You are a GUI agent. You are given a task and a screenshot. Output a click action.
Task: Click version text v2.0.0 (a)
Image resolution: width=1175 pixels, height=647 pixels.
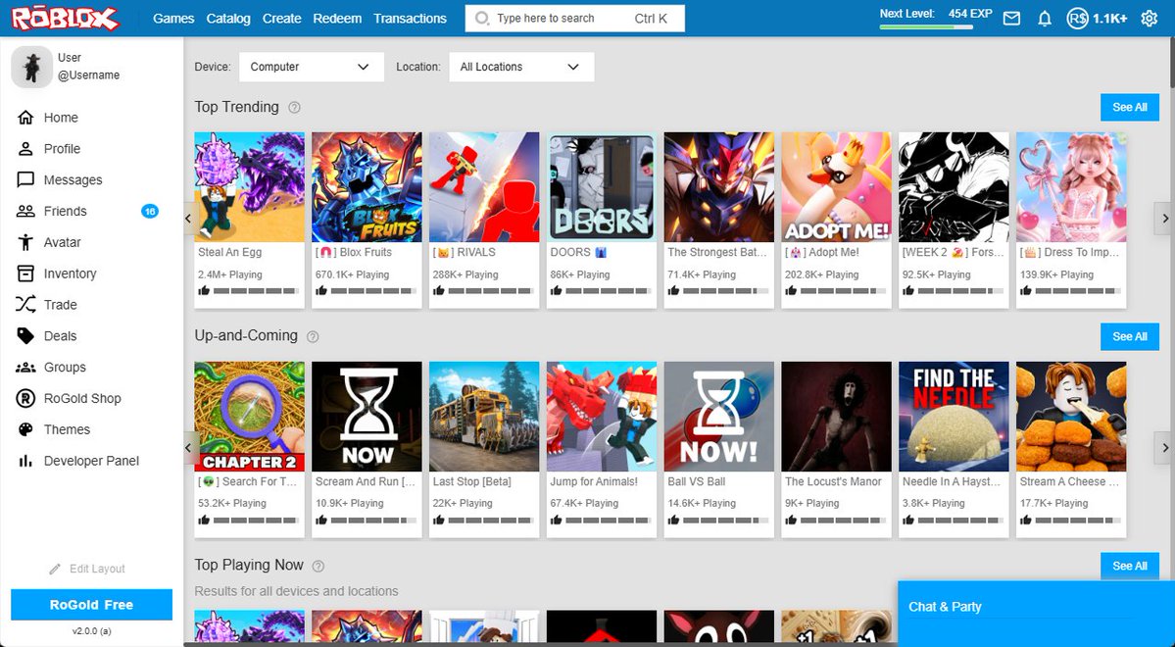pyautogui.click(x=91, y=631)
